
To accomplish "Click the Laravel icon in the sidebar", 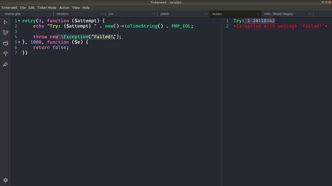I will pyautogui.click(x=6, y=33).
